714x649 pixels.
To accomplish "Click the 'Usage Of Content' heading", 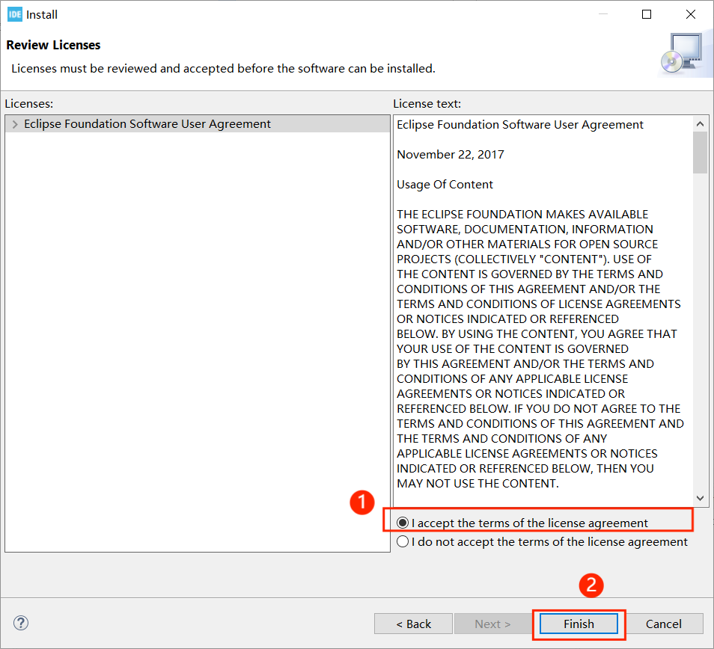I will pyautogui.click(x=445, y=184).
